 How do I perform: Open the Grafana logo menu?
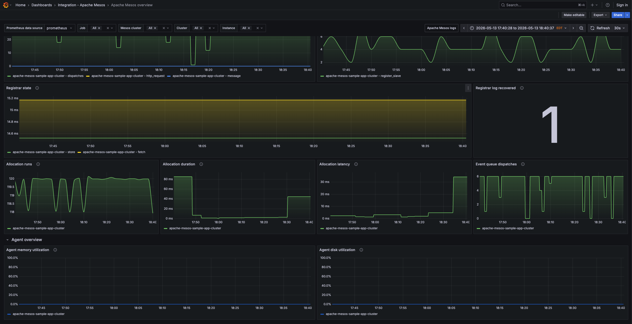[6, 5]
